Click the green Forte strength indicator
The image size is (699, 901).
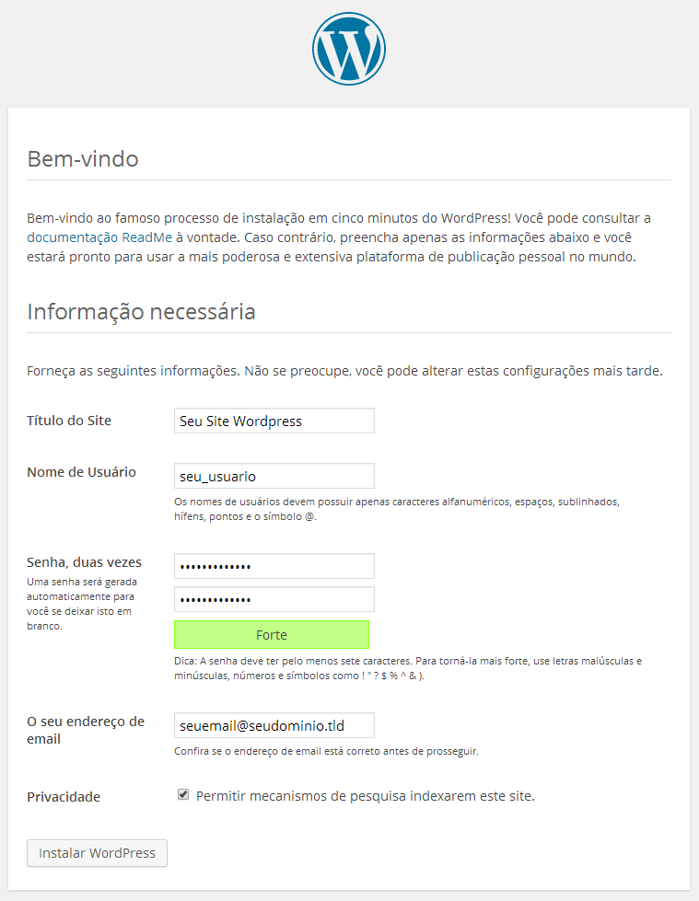[x=272, y=635]
